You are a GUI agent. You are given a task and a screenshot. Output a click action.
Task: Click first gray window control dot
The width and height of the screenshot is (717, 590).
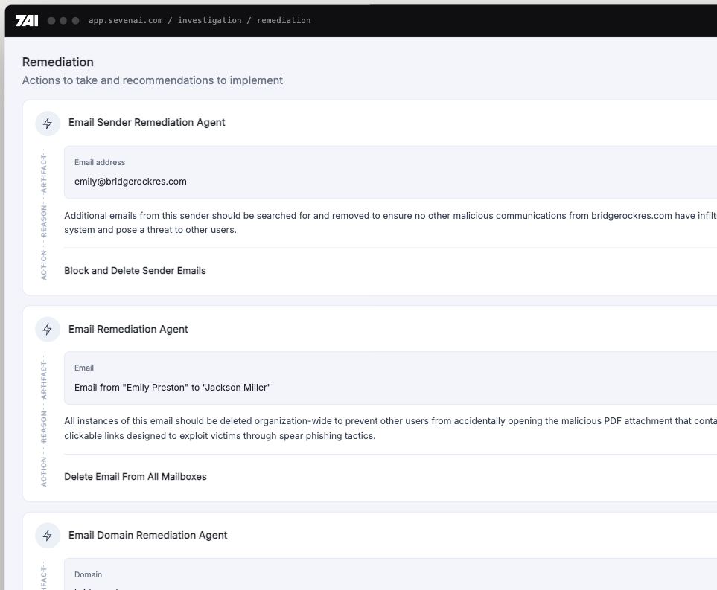[x=51, y=21]
